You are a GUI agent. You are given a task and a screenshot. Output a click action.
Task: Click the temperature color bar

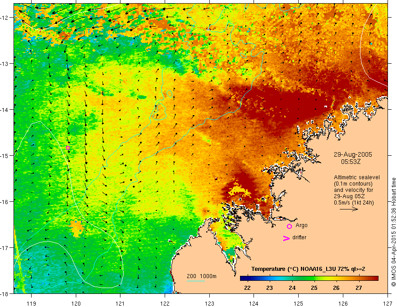click(309, 279)
